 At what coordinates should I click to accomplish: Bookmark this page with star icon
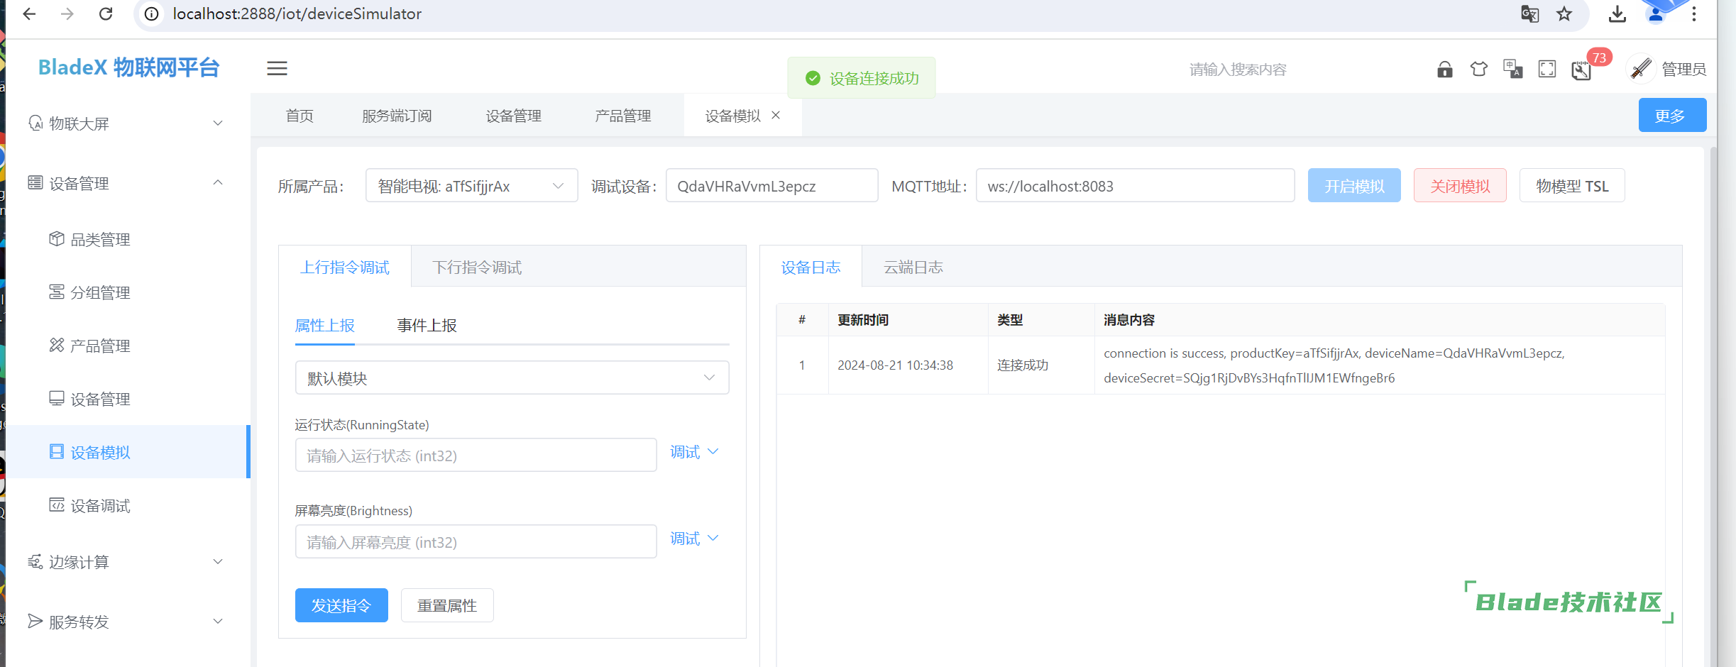(x=1564, y=13)
